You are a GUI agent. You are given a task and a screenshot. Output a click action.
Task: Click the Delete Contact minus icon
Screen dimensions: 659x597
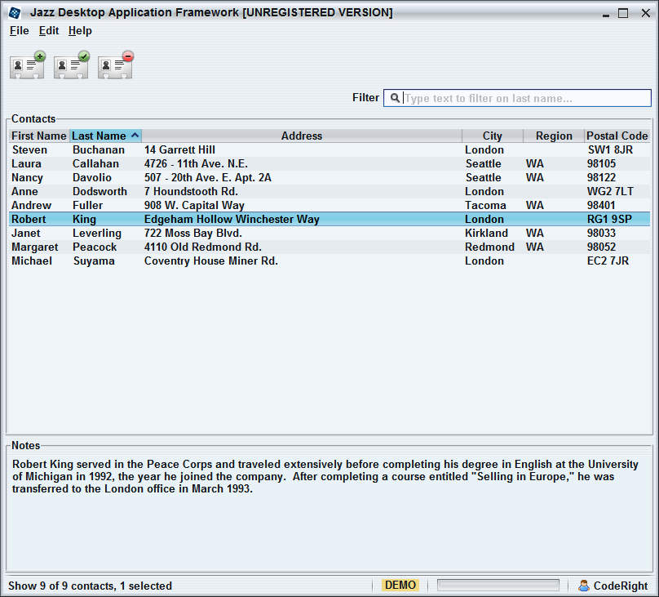[x=116, y=65]
